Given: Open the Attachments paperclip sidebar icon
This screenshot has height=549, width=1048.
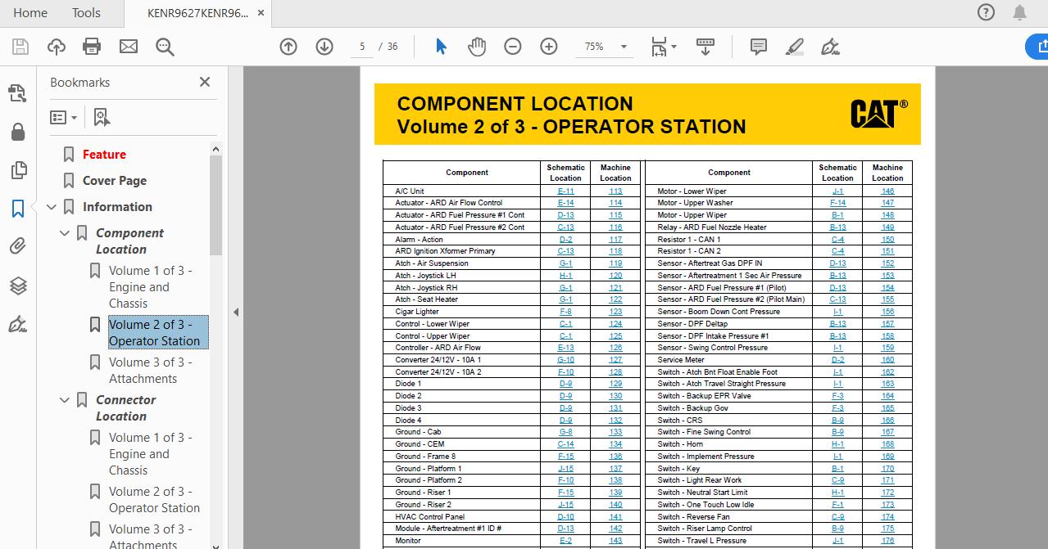Looking at the screenshot, I should pos(18,246).
